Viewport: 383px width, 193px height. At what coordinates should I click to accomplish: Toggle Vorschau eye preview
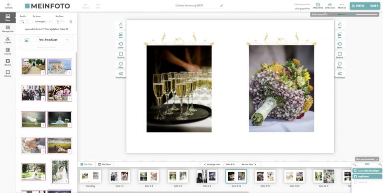click(330, 6)
